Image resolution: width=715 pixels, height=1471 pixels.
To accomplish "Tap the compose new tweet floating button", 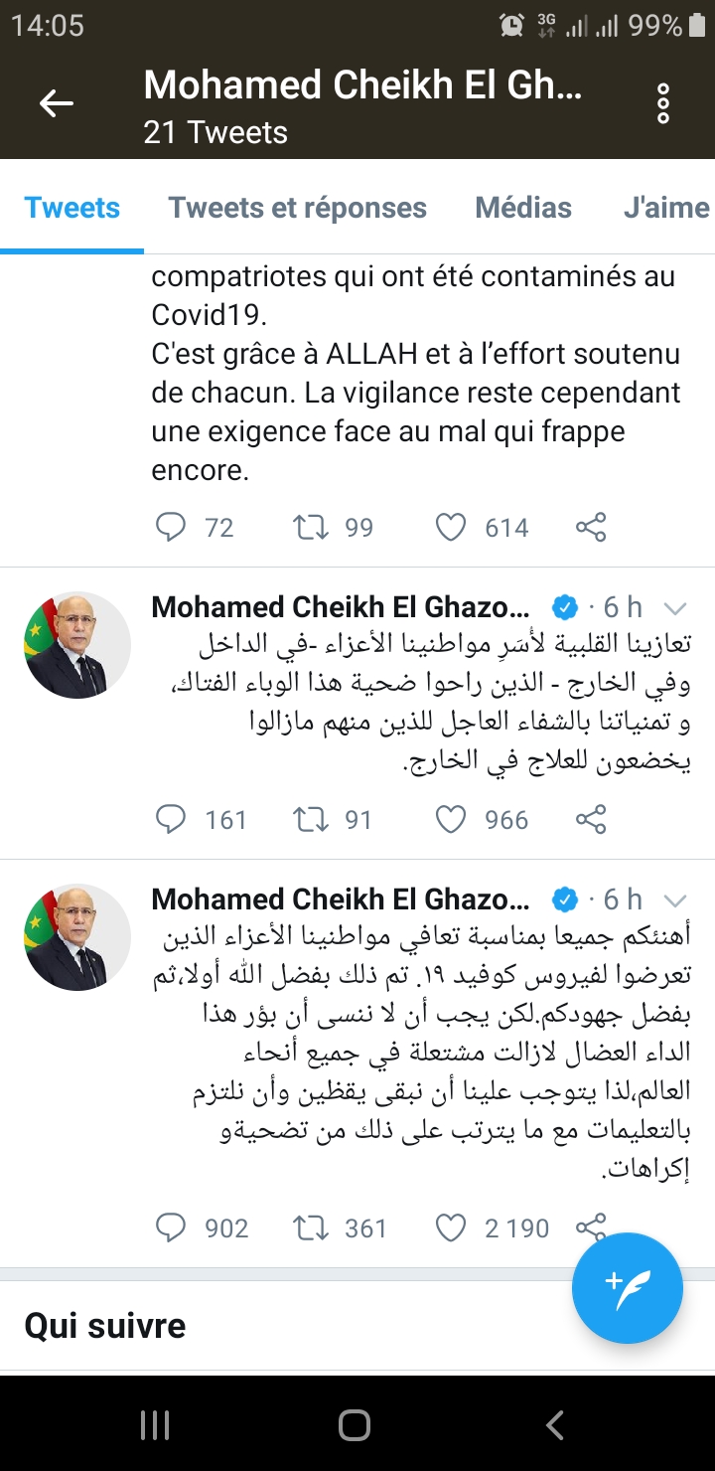I will coord(627,1288).
